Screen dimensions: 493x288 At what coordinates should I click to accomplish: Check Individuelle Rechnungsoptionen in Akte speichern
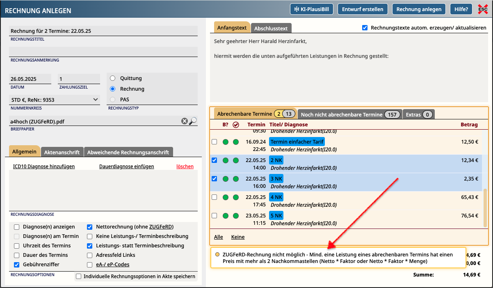[79, 277]
